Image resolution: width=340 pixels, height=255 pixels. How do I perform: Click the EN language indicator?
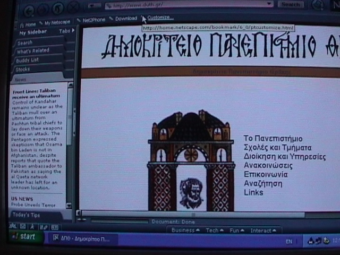tap(289, 241)
